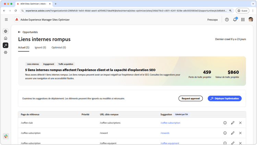257x145 pixels.
Task: Click the $860 projected traffic value
Action: [233, 72]
